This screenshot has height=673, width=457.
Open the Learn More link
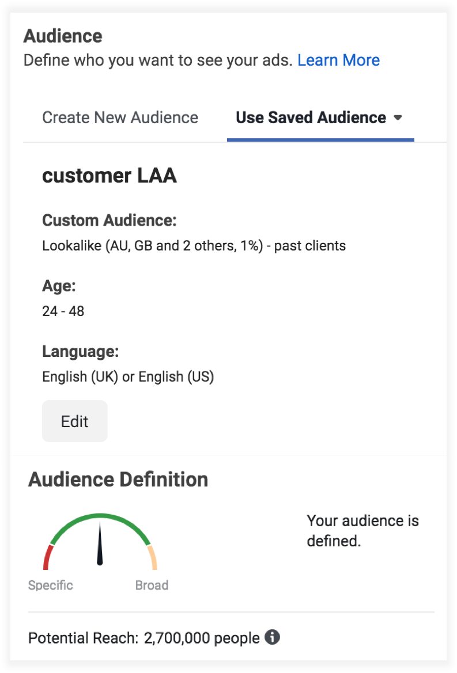(x=338, y=60)
